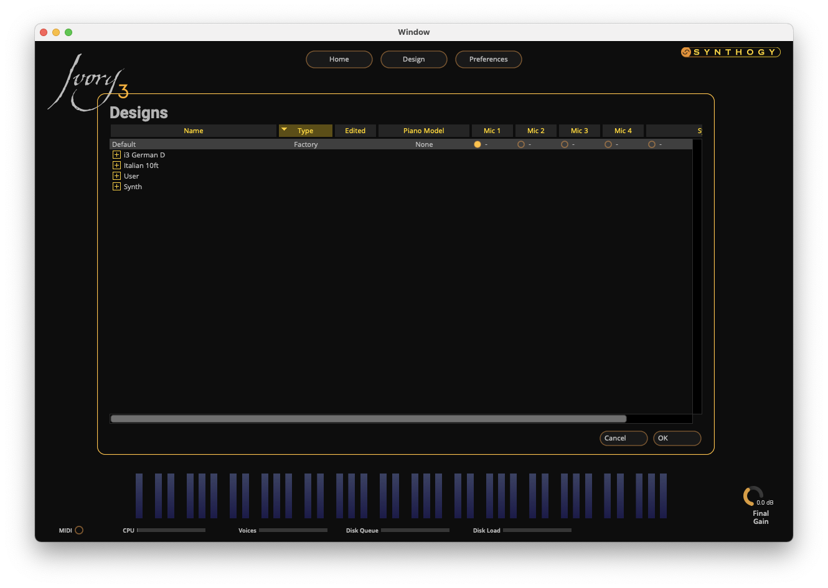Click the Mic 1 column header
The height and width of the screenshot is (588, 828).
492,131
